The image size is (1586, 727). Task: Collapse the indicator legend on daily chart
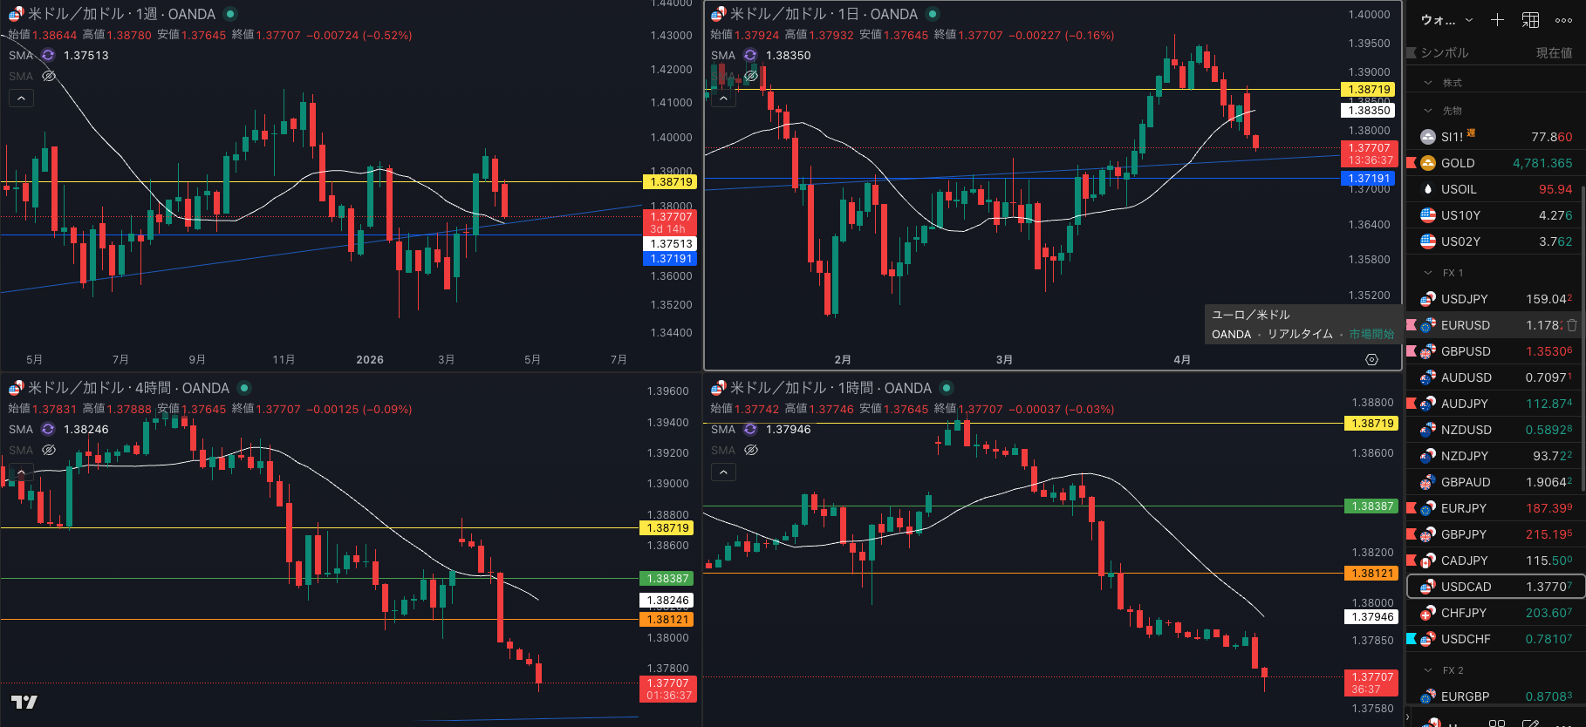723,99
